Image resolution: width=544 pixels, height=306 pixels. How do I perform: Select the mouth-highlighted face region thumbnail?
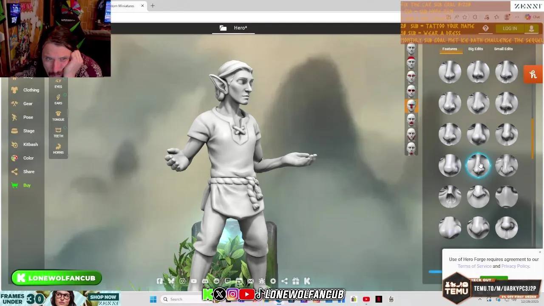point(411,120)
